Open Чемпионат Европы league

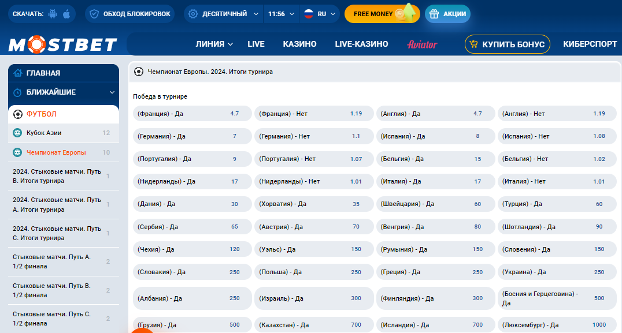pyautogui.click(x=64, y=152)
